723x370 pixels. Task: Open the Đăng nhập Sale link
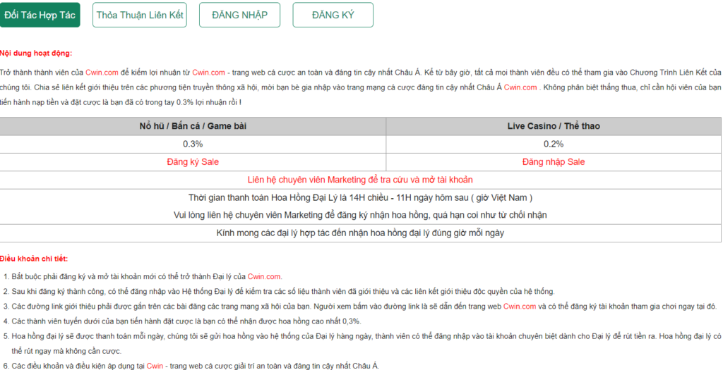click(554, 162)
